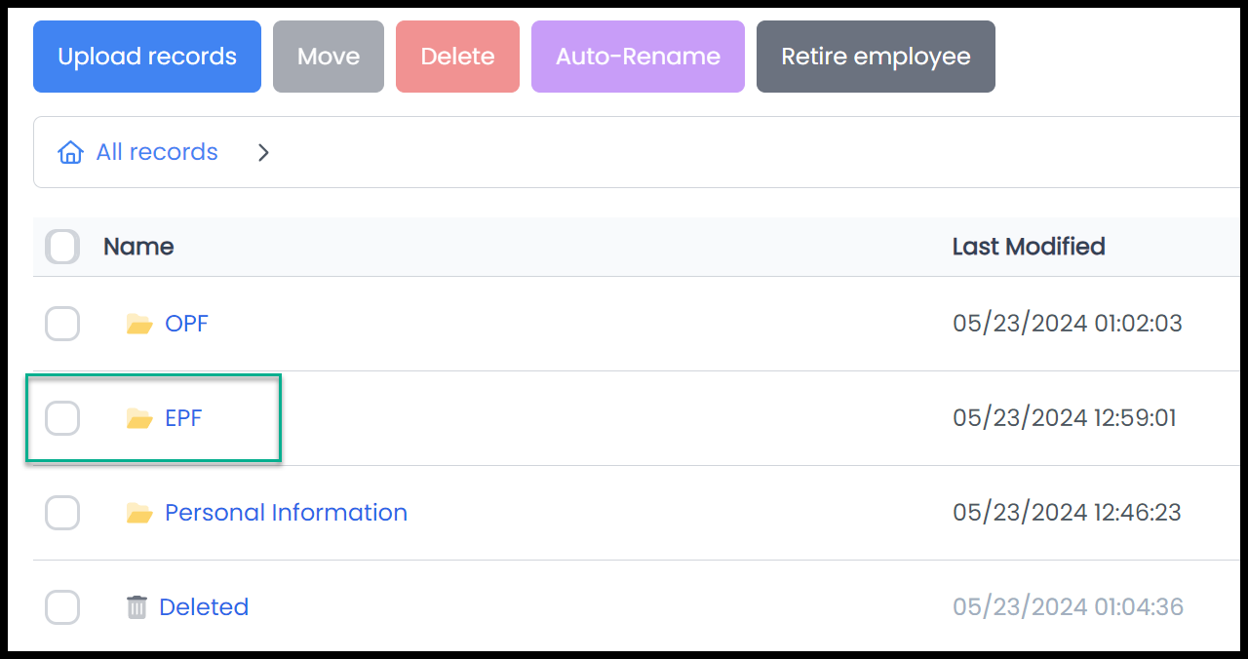Open the All records breadcrumb link
The image size is (1248, 659).
tap(157, 152)
